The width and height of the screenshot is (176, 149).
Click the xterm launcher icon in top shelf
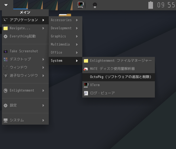tap(80, 5)
